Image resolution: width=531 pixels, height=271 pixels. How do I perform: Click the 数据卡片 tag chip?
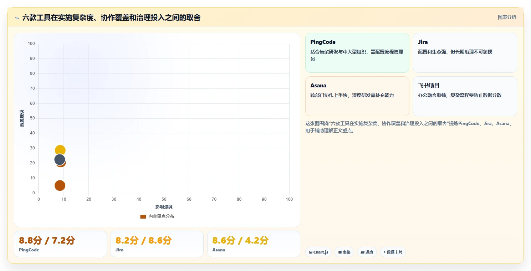[393, 252]
